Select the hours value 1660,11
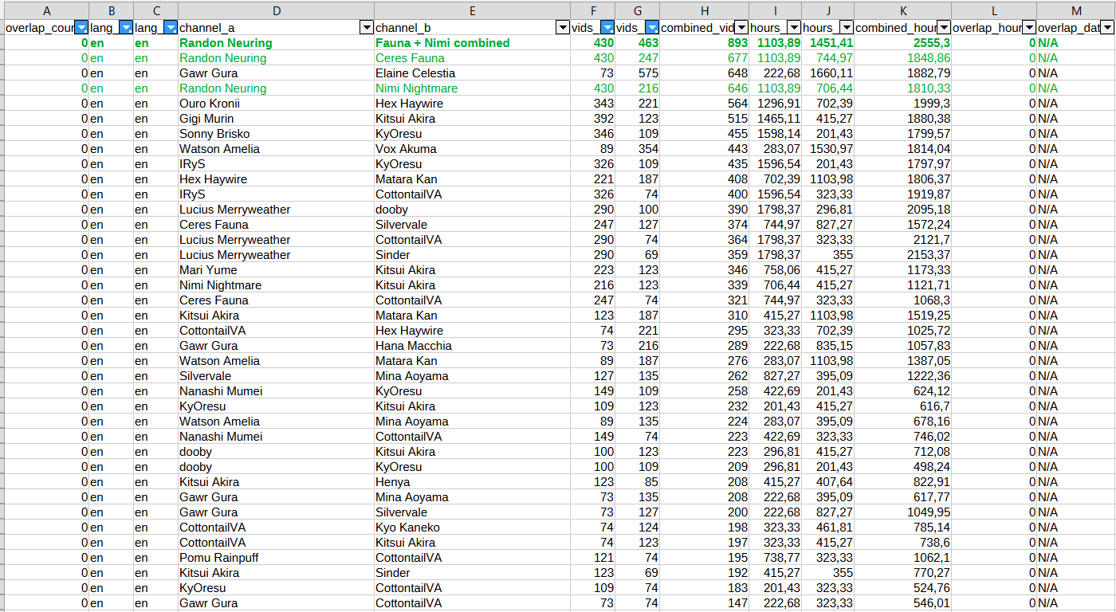 [x=828, y=73]
